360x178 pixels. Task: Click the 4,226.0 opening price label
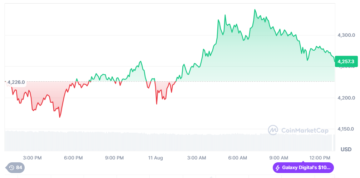click(16, 82)
